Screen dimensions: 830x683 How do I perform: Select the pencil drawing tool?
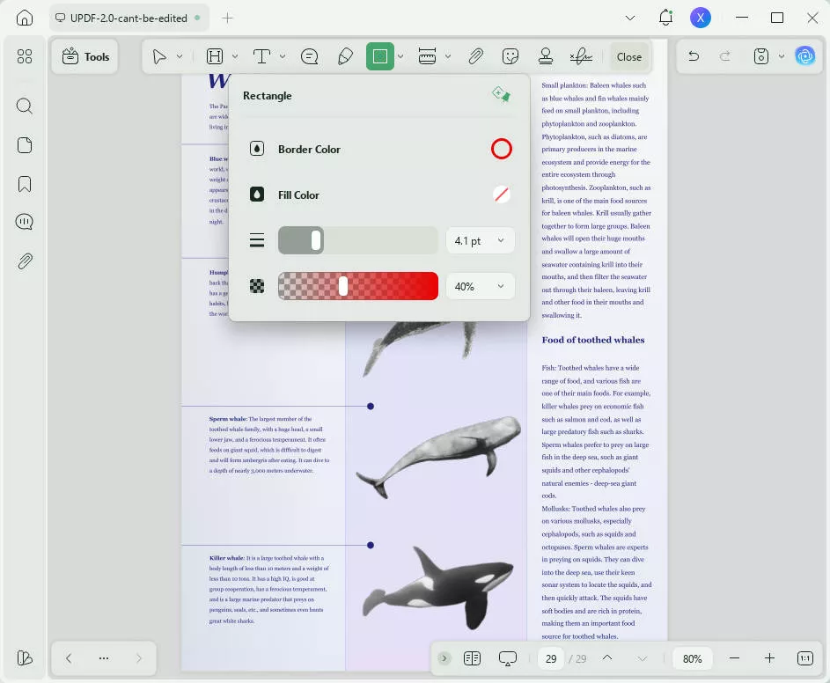(345, 56)
